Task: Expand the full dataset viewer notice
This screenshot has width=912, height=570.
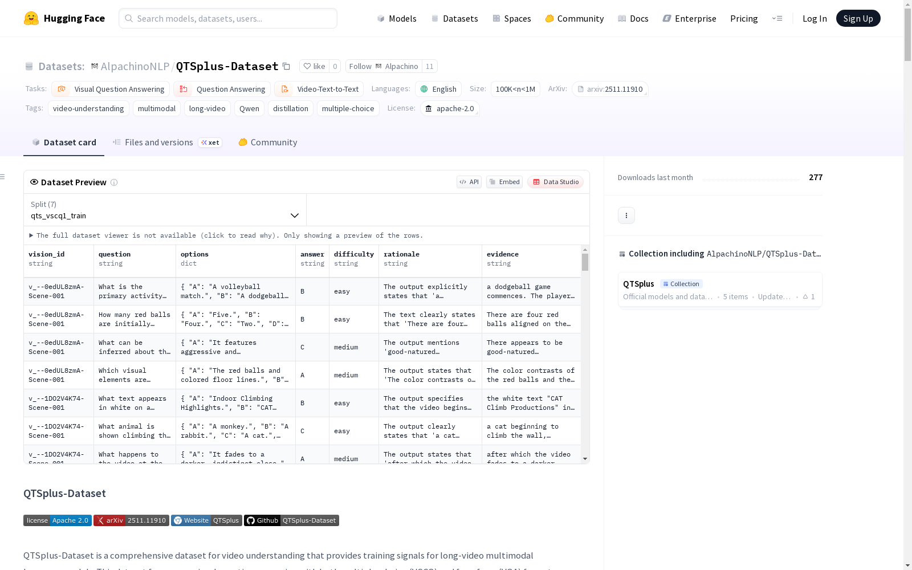Action: pyautogui.click(x=226, y=235)
